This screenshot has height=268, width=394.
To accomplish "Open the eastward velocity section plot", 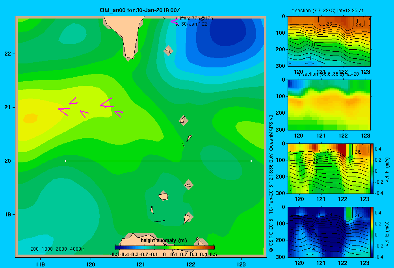I will pyautogui.click(x=329, y=232).
